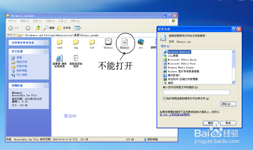Viewport: 253px width, 150px height.
Task: Select the Shimeji application icon
Action: pos(108,44)
